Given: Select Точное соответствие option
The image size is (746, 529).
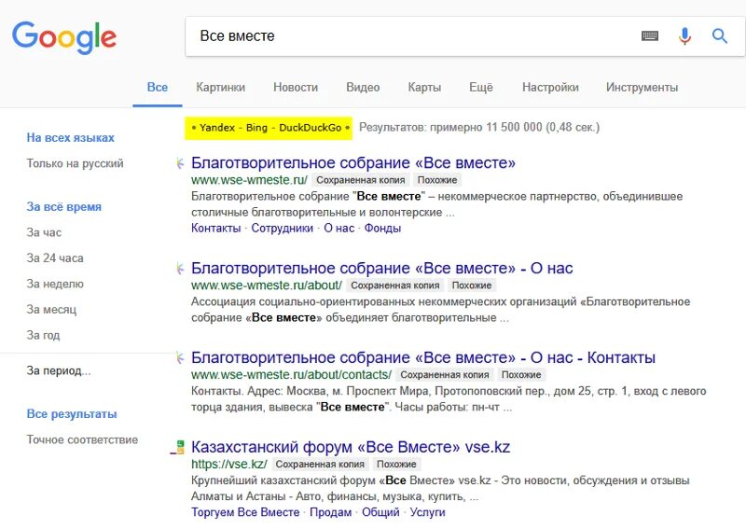Looking at the screenshot, I should [x=82, y=440].
